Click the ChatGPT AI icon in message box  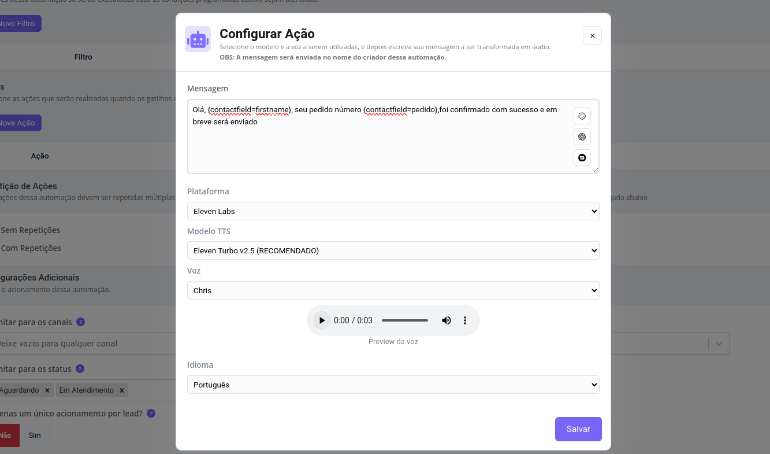click(x=582, y=137)
